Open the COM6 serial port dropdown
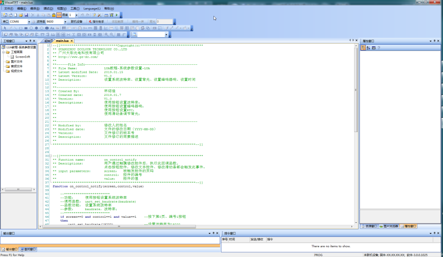This screenshot has height=257, width=443. click(29, 21)
